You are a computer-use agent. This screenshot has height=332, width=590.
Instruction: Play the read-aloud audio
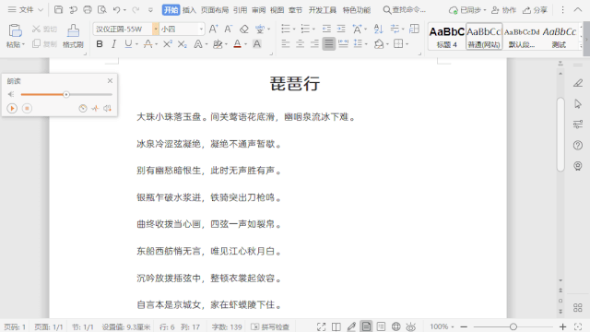12,109
